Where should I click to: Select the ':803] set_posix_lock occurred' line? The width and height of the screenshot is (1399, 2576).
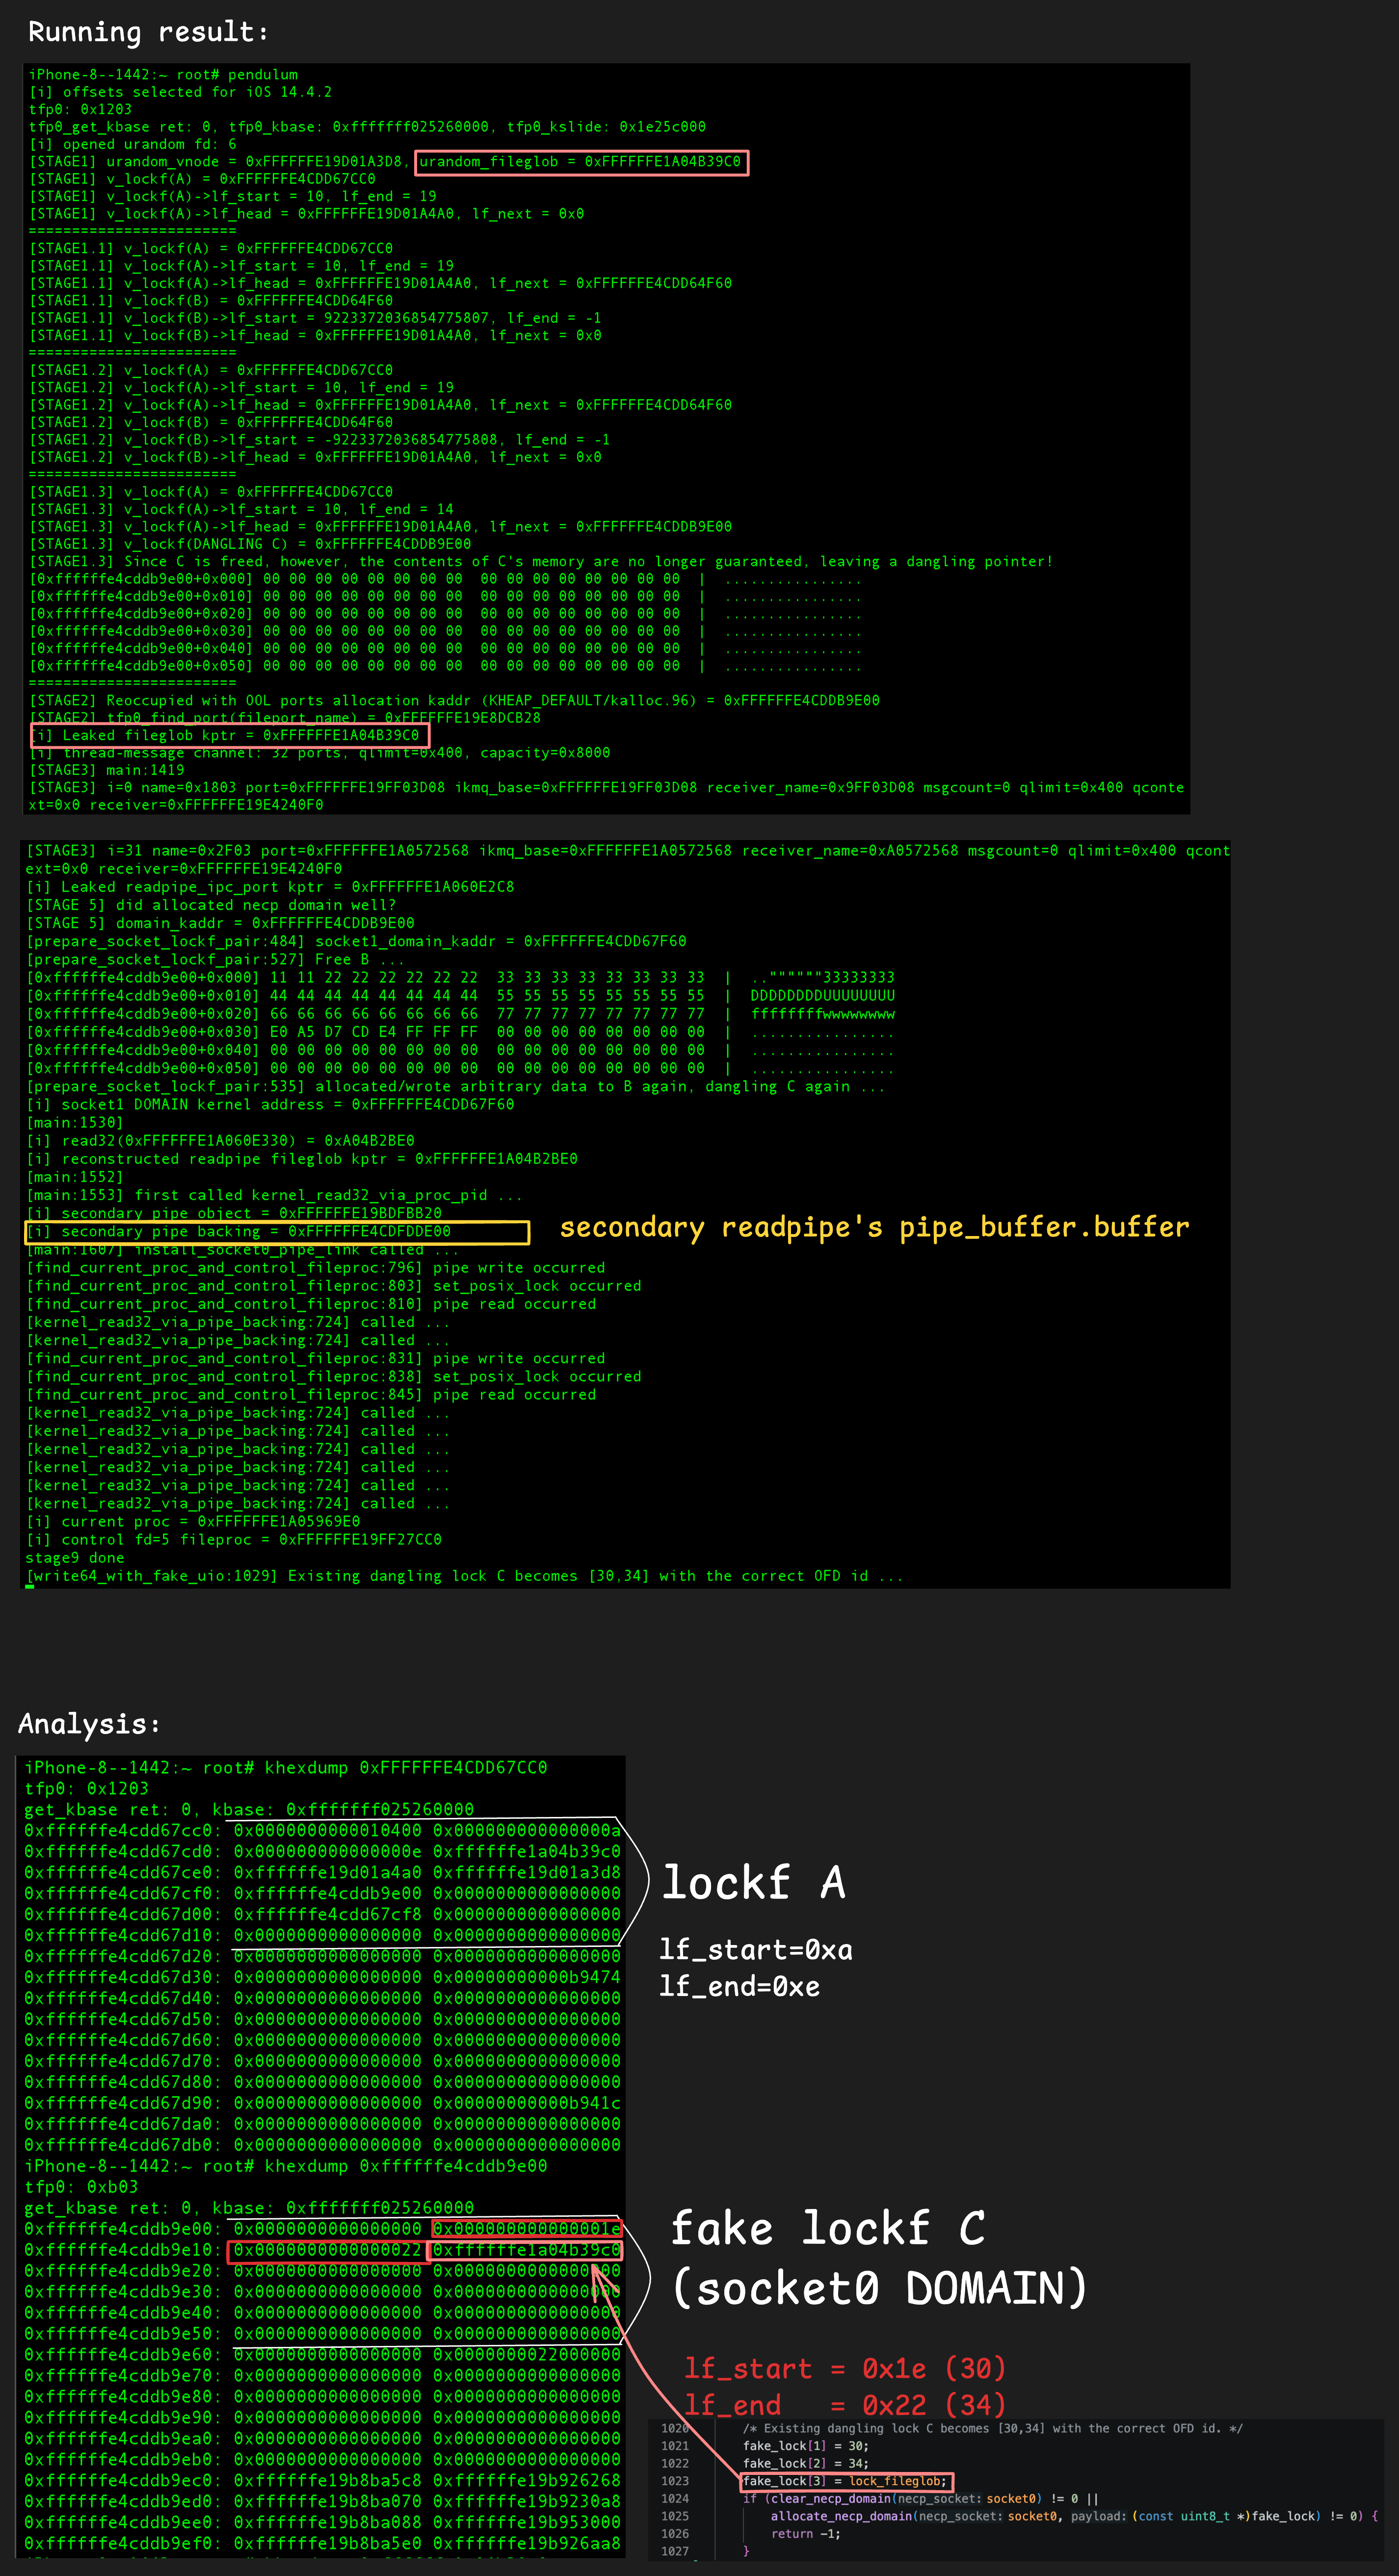coord(334,1286)
